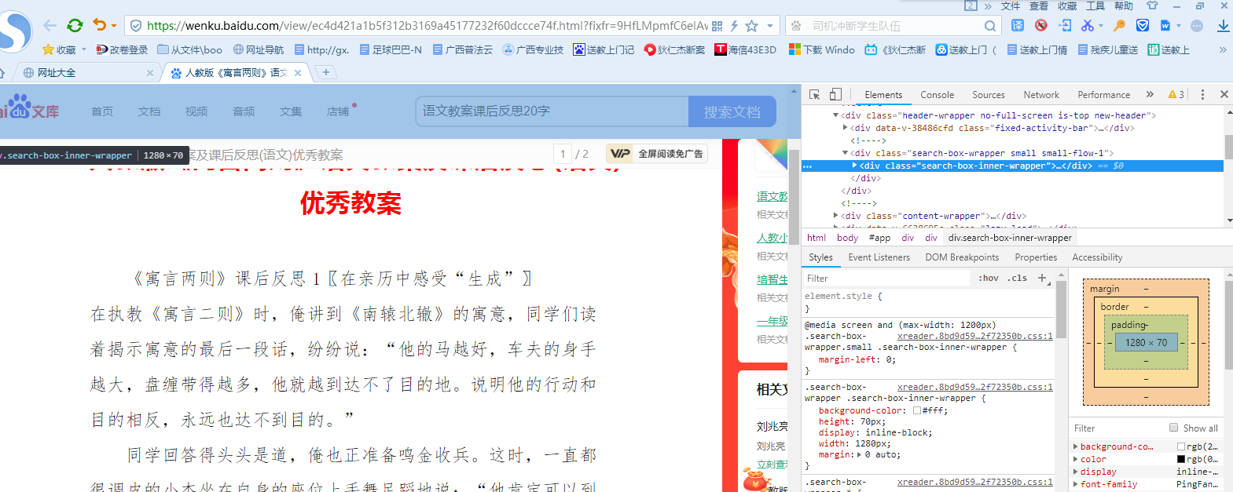Toggle the .cls class editor button

(1017, 278)
